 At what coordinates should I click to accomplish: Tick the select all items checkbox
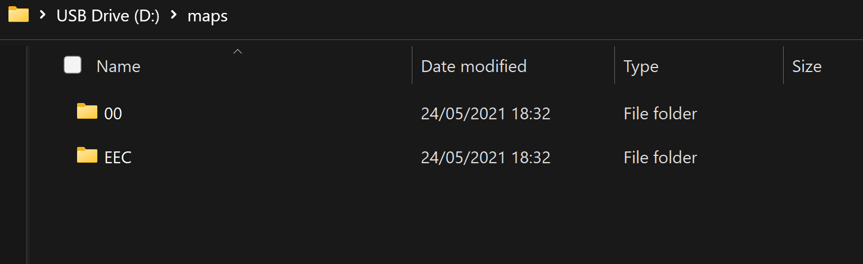click(73, 65)
